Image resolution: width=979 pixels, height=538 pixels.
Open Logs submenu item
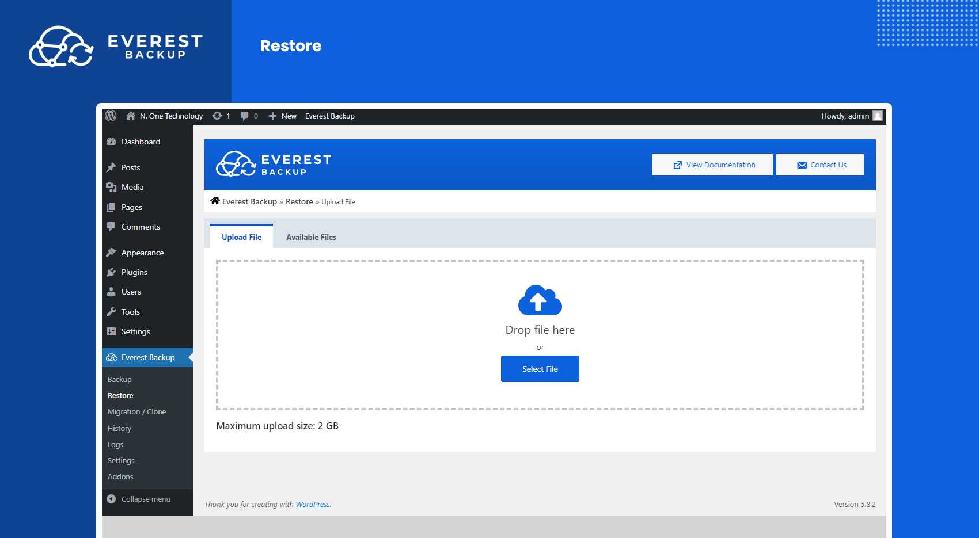tap(115, 444)
